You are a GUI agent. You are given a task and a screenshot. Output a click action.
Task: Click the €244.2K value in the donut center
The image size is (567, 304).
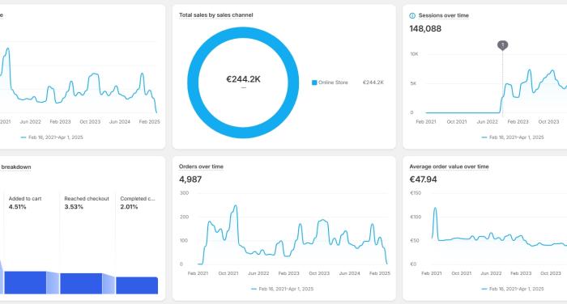[243, 79]
